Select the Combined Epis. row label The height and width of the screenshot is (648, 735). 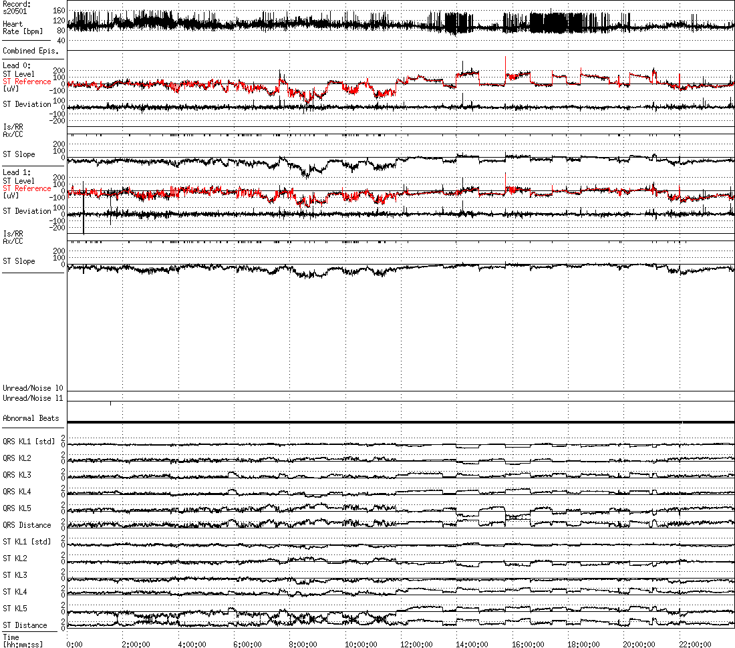click(x=31, y=51)
